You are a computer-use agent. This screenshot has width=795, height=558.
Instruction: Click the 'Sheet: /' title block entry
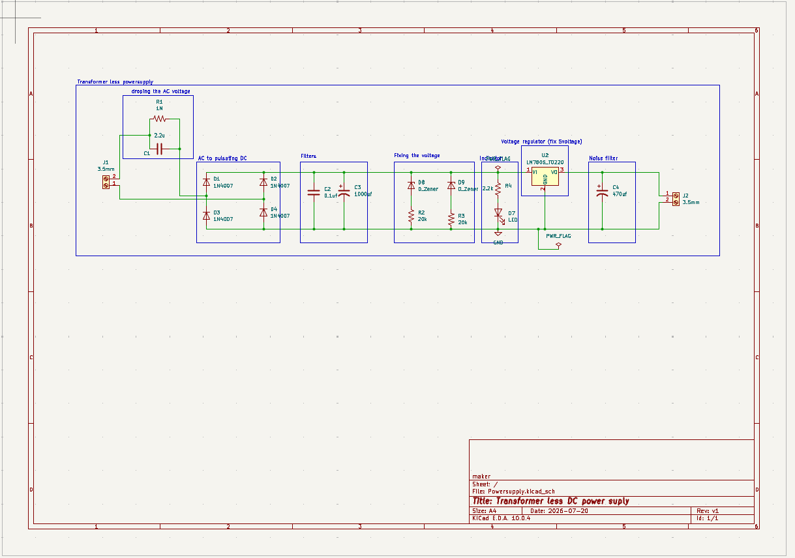(485, 485)
